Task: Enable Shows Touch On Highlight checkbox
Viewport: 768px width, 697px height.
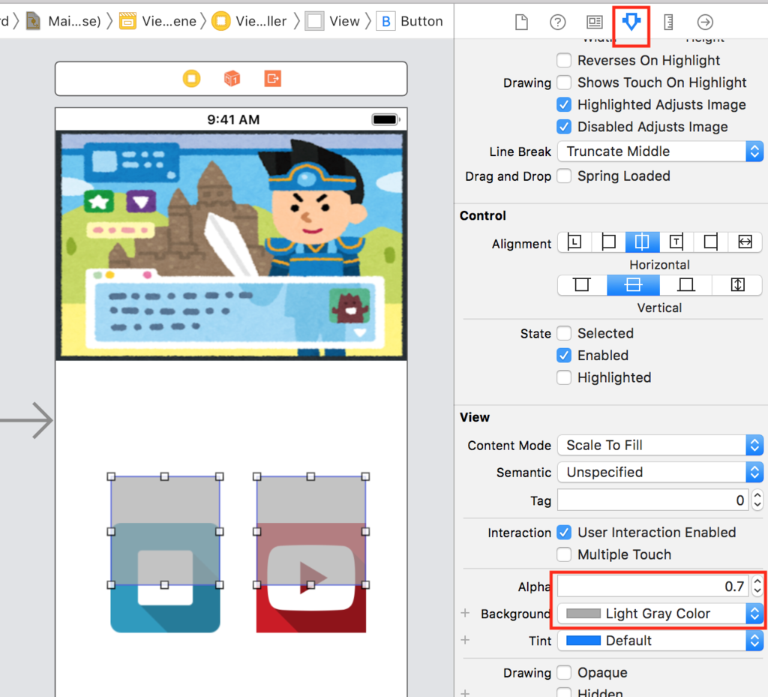Action: tap(564, 83)
